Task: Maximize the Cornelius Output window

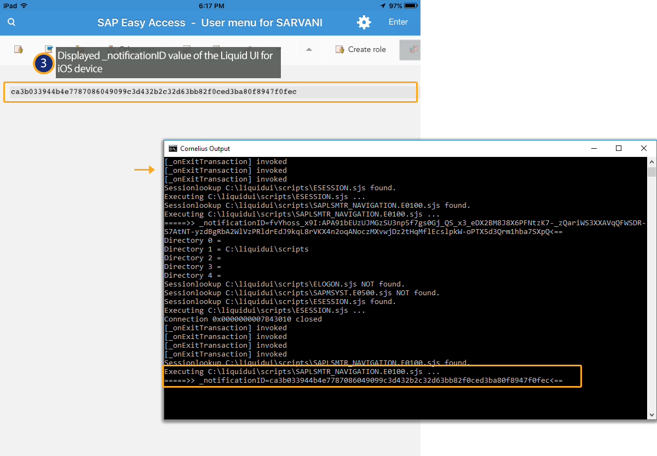Action: point(619,149)
